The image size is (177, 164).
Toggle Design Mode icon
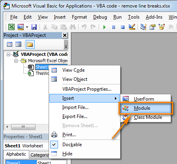pyautogui.click(x=132, y=27)
